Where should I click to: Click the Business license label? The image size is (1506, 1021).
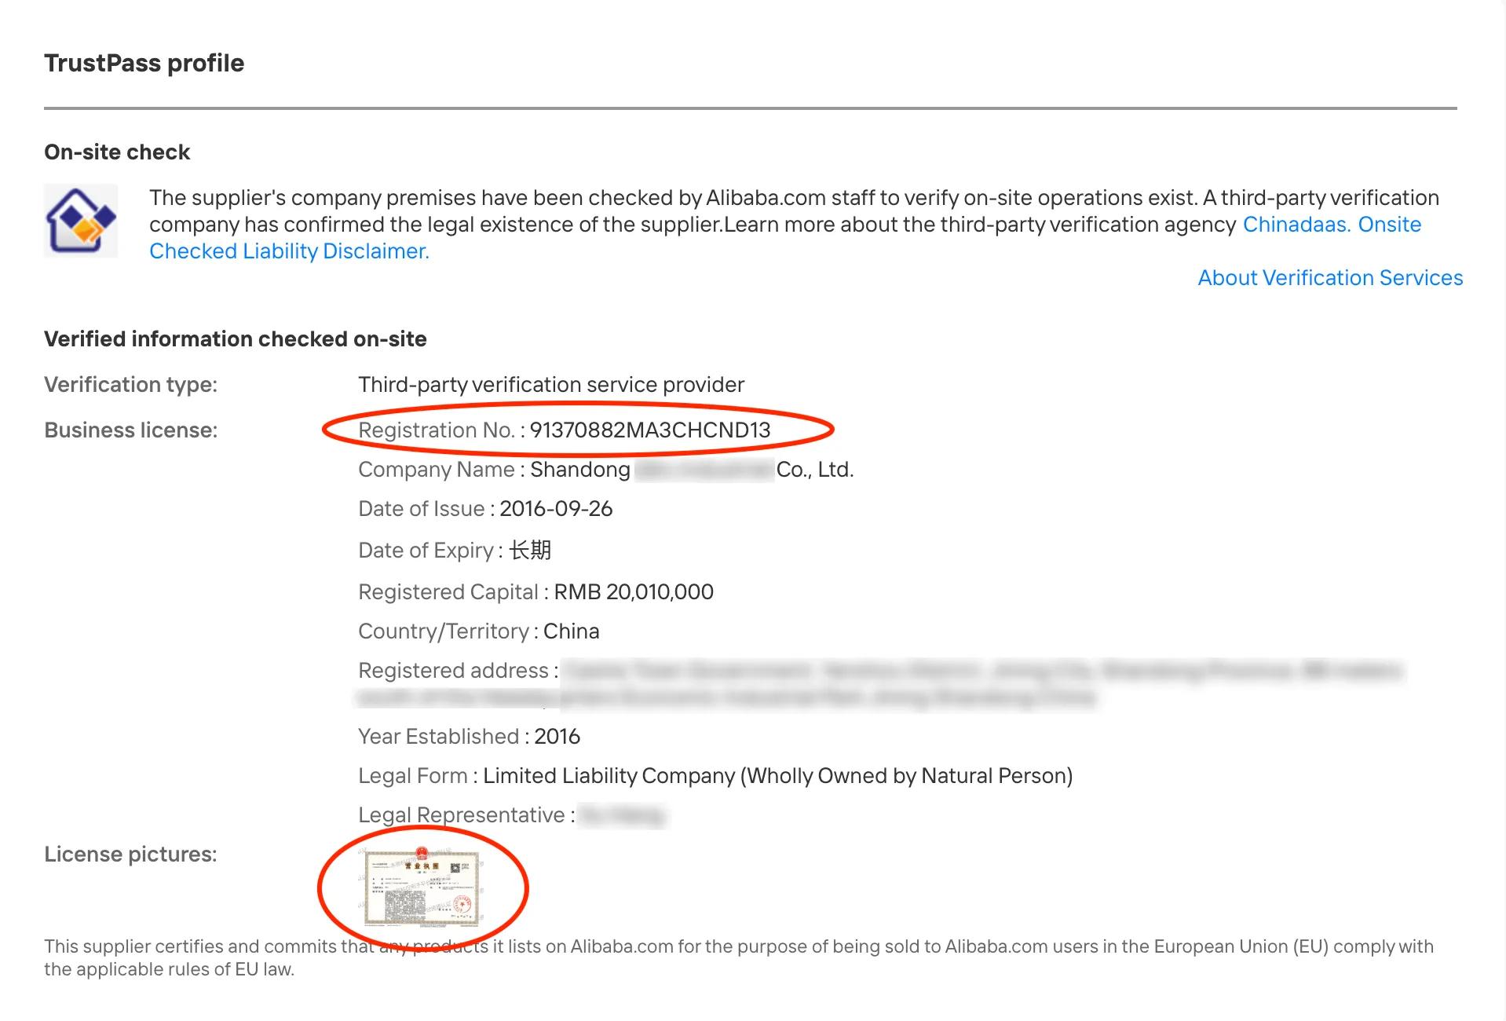click(131, 430)
